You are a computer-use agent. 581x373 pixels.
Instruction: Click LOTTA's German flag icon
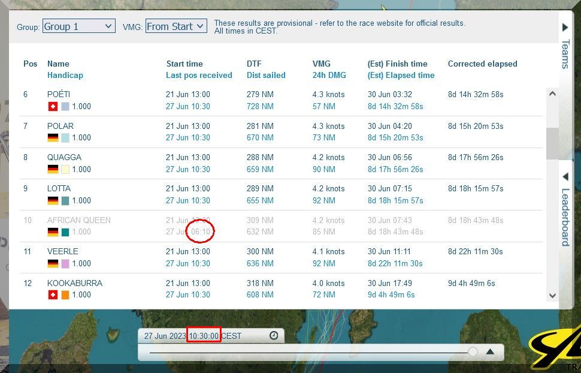(x=53, y=201)
